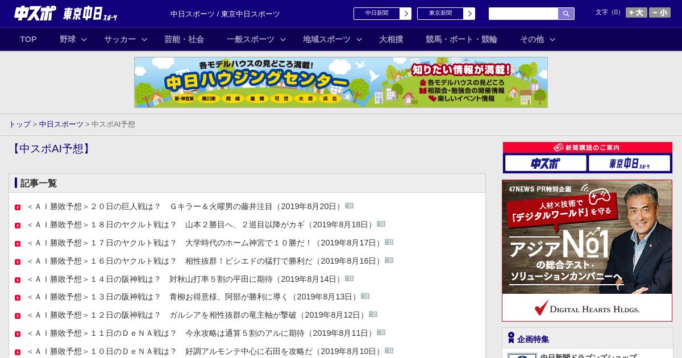The image size is (682, 358).
Task: Open the 一般スポーツ menu item
Action: [x=251, y=39]
